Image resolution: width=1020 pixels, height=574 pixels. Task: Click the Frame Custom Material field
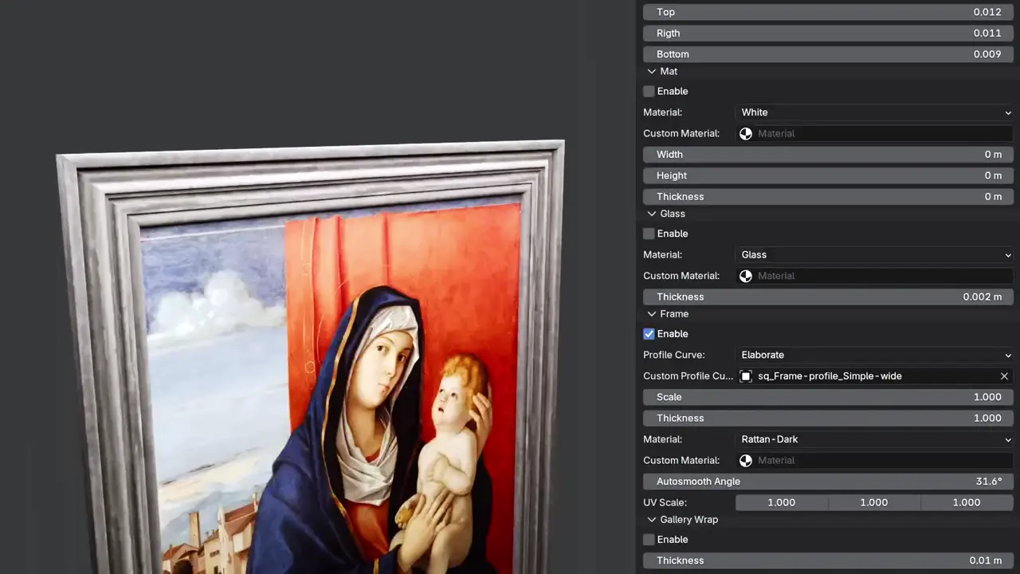click(874, 461)
